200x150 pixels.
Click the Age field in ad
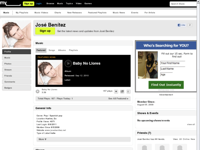coord(166,74)
